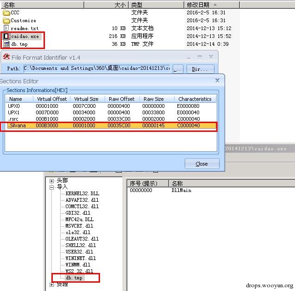Click inside the Path input field
The height and width of the screenshot is (291, 295).
(97, 68)
